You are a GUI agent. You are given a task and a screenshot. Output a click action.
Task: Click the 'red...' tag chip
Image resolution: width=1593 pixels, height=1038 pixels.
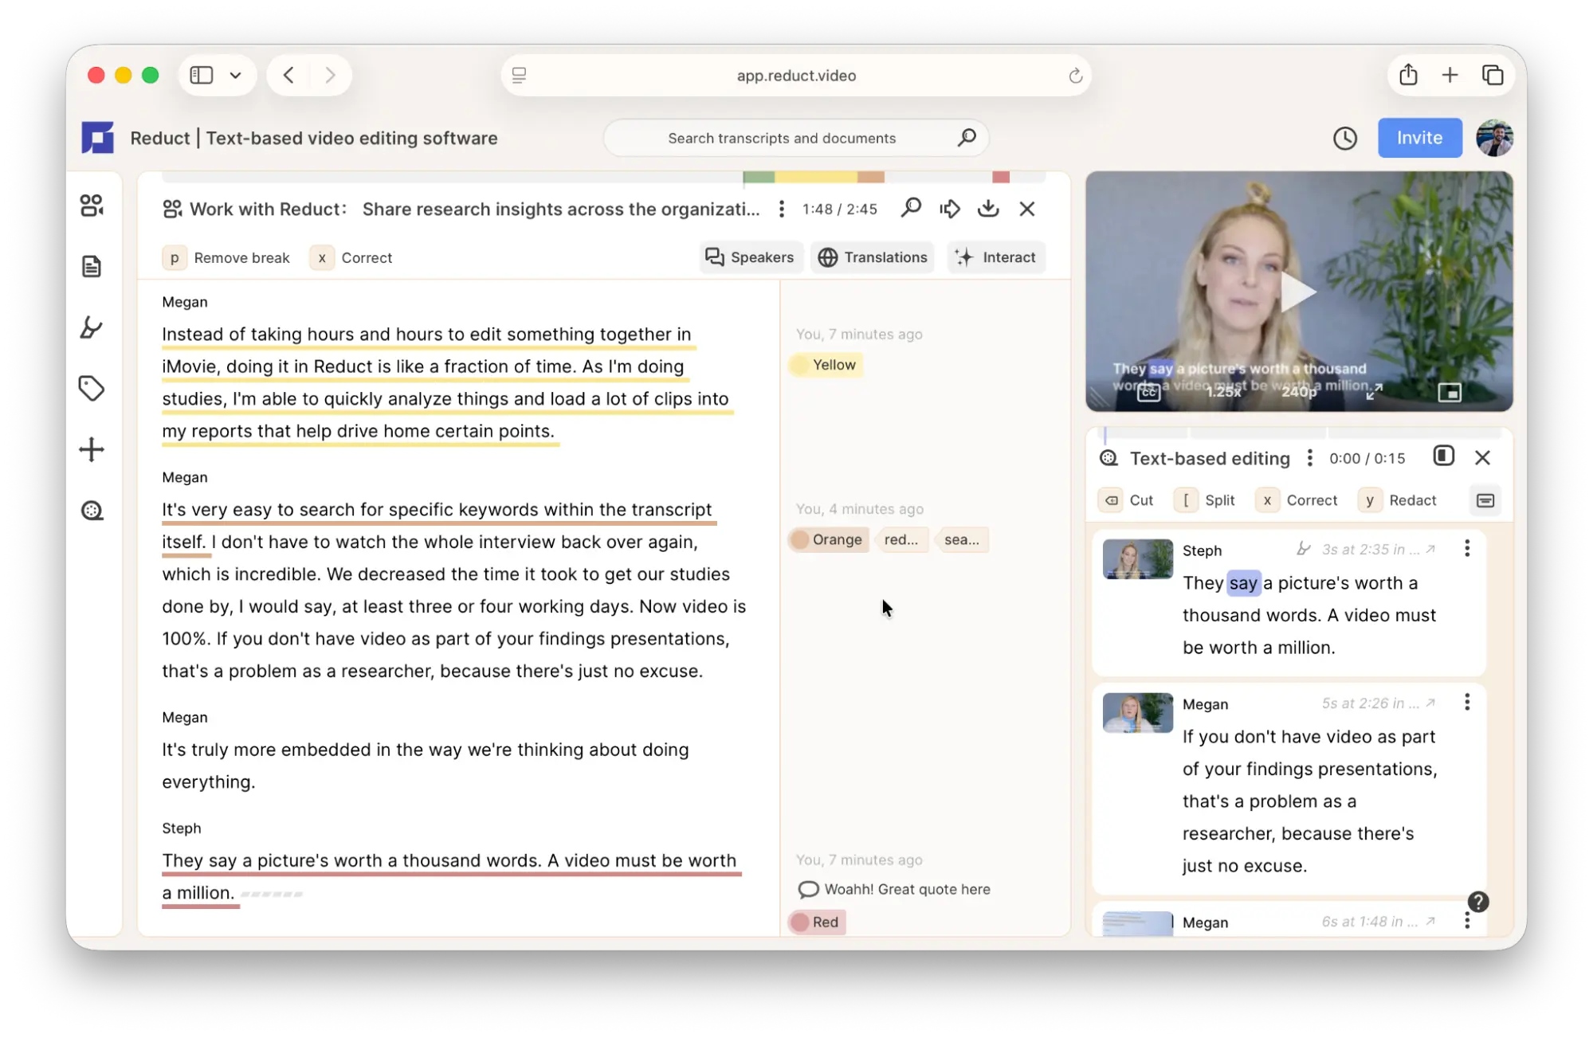click(901, 539)
